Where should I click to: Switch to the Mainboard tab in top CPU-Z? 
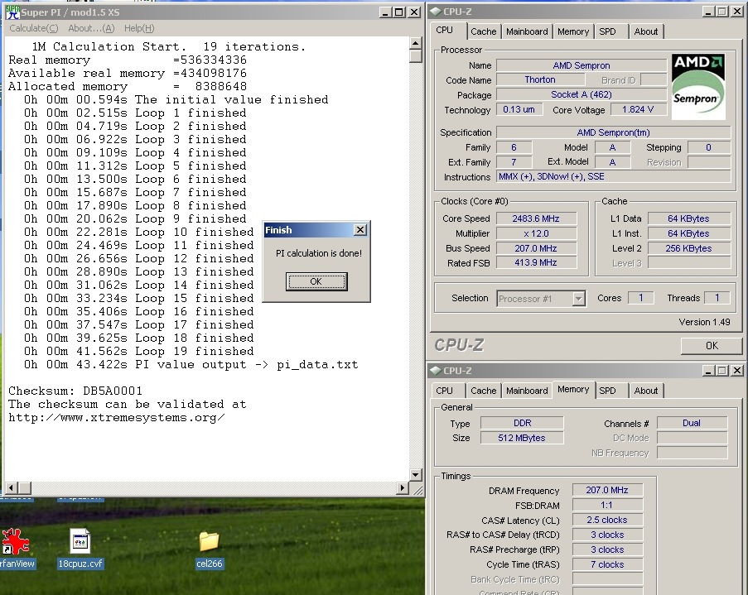click(527, 31)
